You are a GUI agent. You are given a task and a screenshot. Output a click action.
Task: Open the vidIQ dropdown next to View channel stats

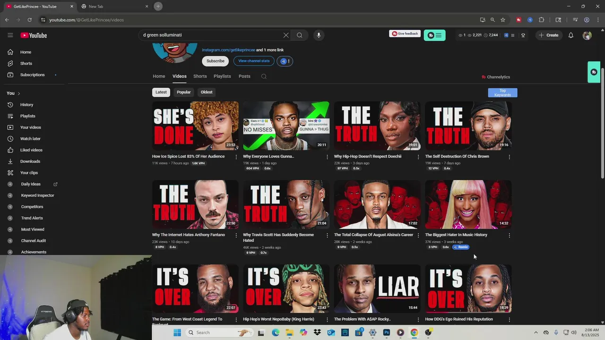coord(285,61)
